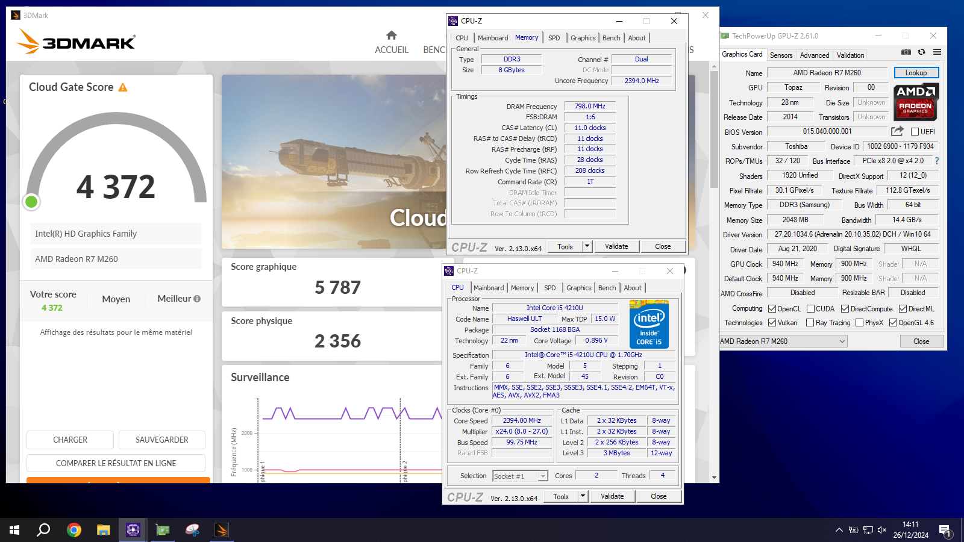Switch to Advanced tab in GPU-Z
Image resolution: width=964 pixels, height=542 pixels.
point(815,55)
